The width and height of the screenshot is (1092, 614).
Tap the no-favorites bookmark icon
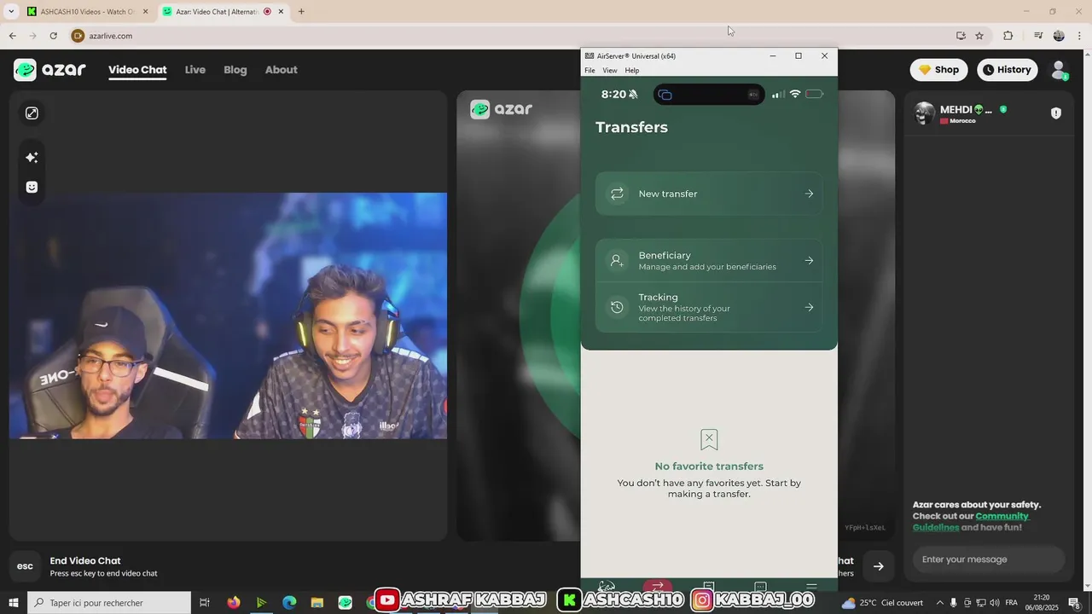point(709,440)
